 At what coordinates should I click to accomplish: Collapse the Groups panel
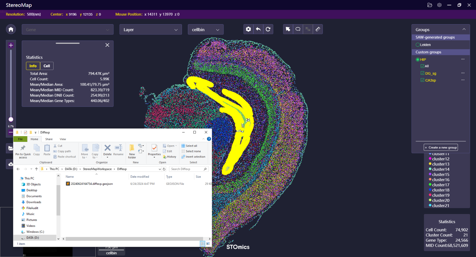(x=464, y=29)
